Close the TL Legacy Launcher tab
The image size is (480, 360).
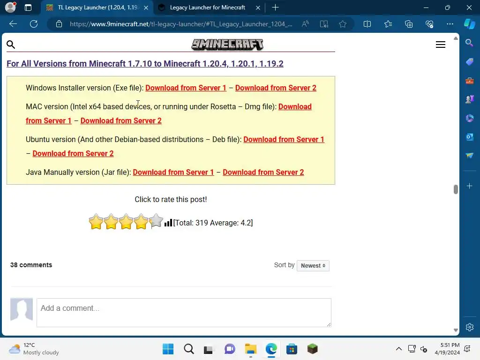tap(146, 7)
